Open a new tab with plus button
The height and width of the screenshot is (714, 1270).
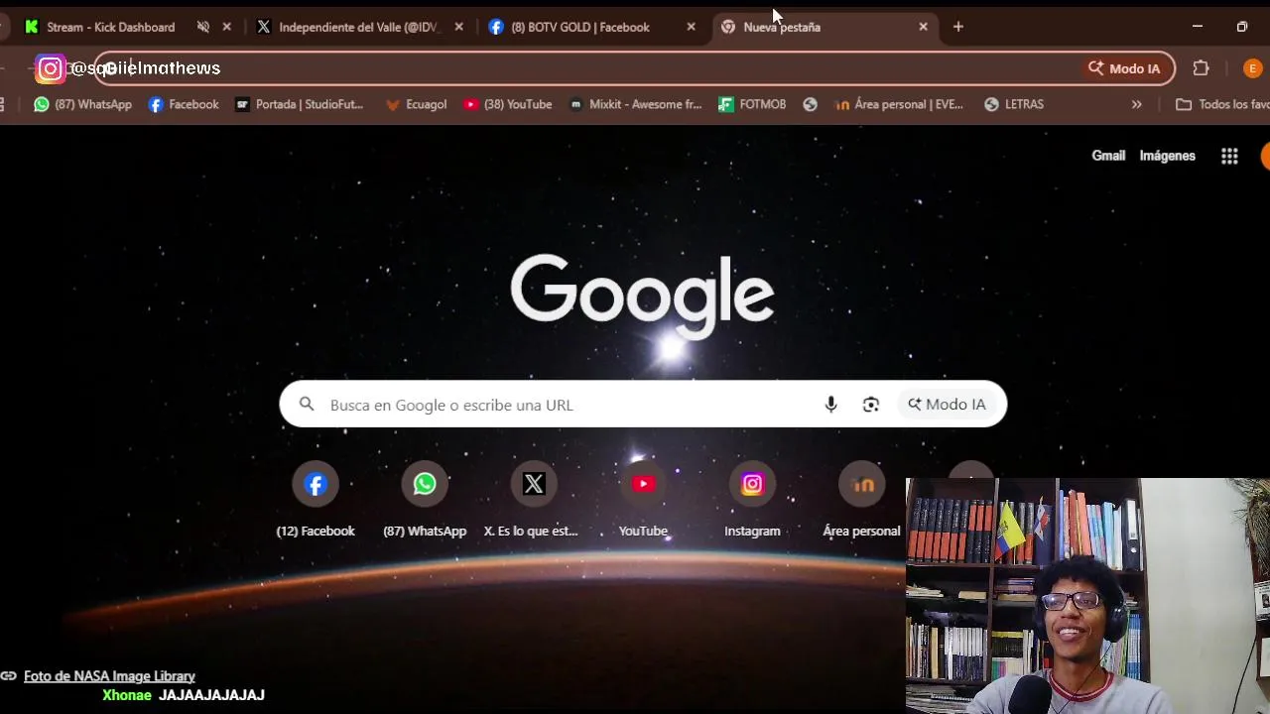(958, 27)
